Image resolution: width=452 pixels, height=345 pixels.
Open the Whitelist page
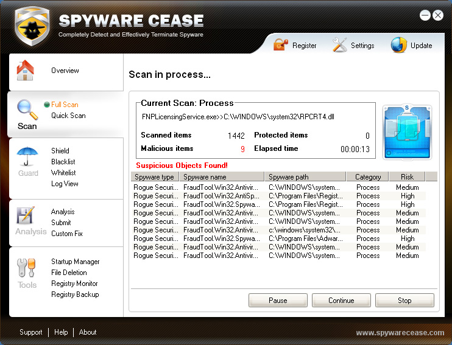pos(63,173)
